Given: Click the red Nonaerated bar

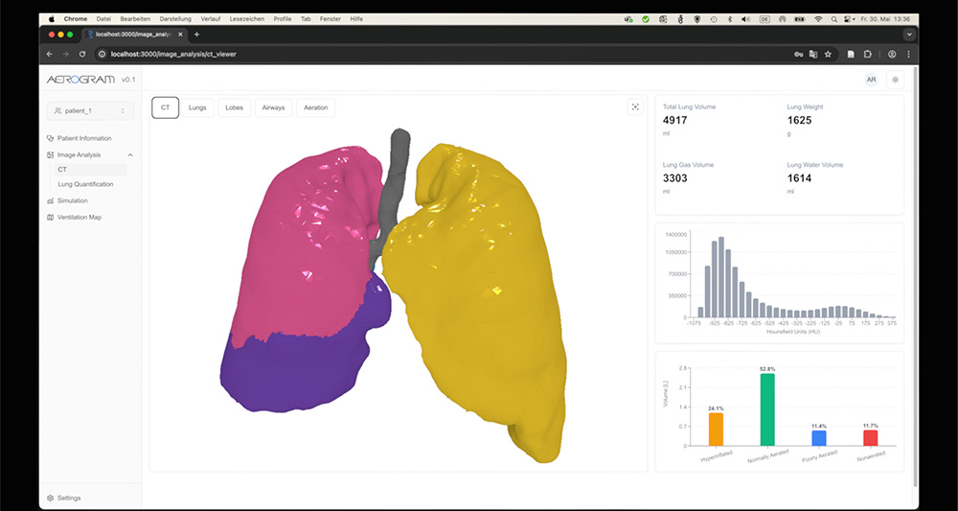Looking at the screenshot, I should [x=871, y=437].
